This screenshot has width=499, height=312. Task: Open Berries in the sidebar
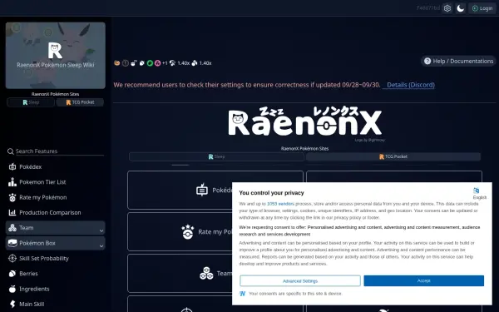(56, 274)
